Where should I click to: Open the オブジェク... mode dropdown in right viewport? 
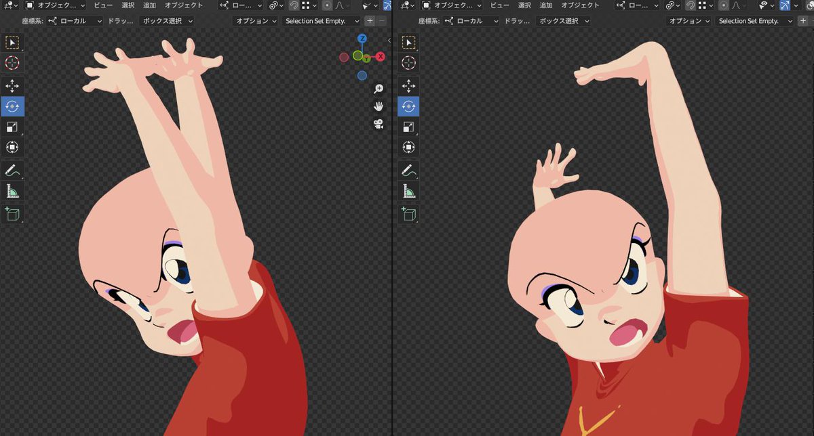tap(451, 5)
